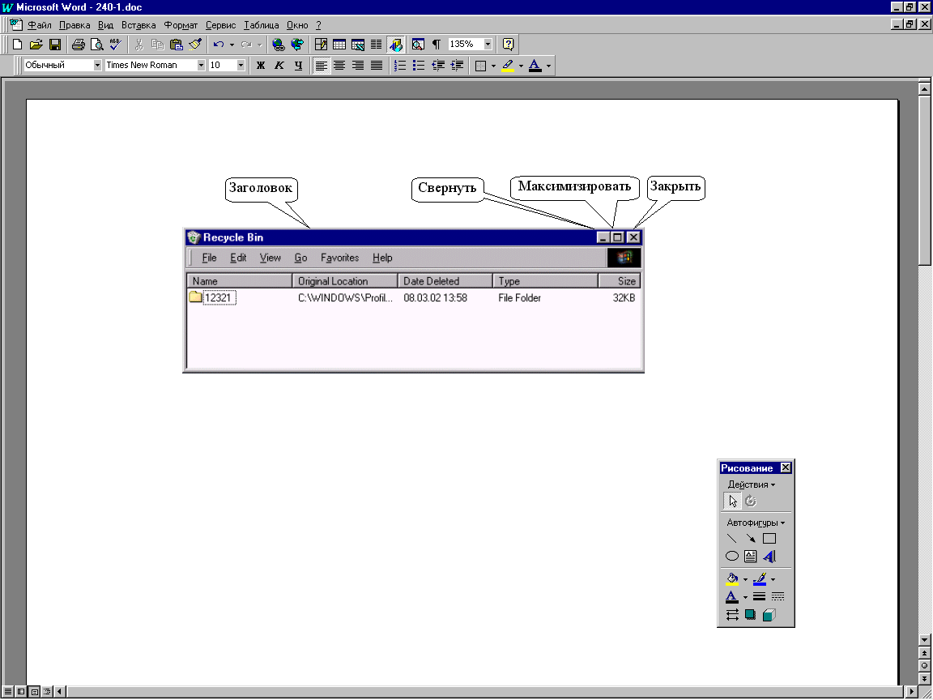This screenshot has height=700, width=933.
Task: Toggle underline formatting (Ч)
Action: click(x=298, y=66)
